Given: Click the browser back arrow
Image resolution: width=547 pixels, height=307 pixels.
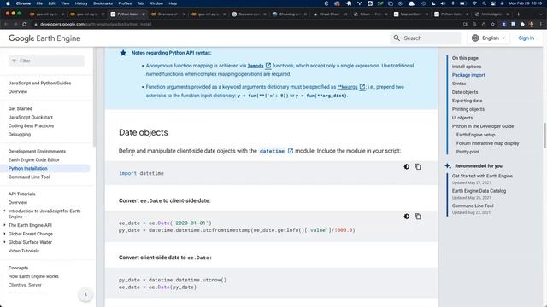Looking at the screenshot, I should (x=6, y=25).
